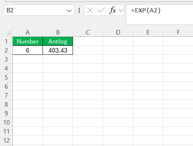
Task: Select empty cell C2
Action: [x=88, y=50]
